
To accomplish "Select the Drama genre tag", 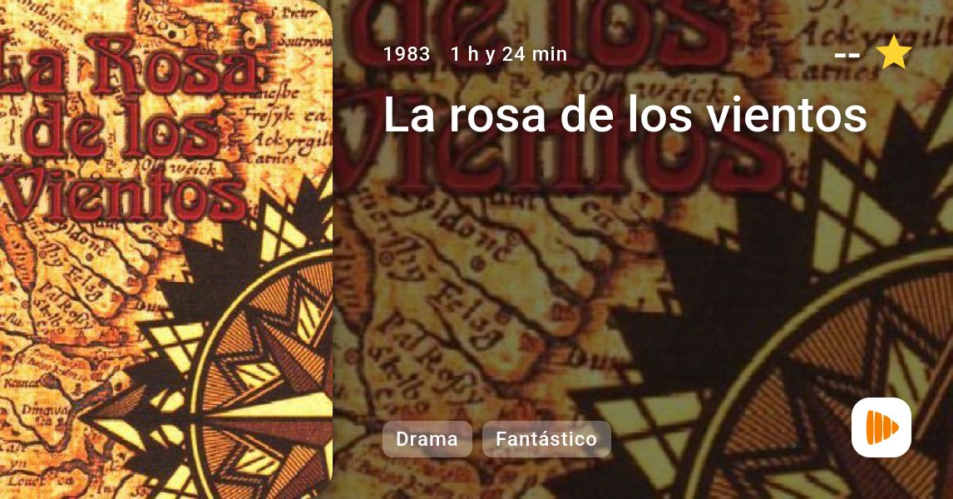I will (427, 439).
